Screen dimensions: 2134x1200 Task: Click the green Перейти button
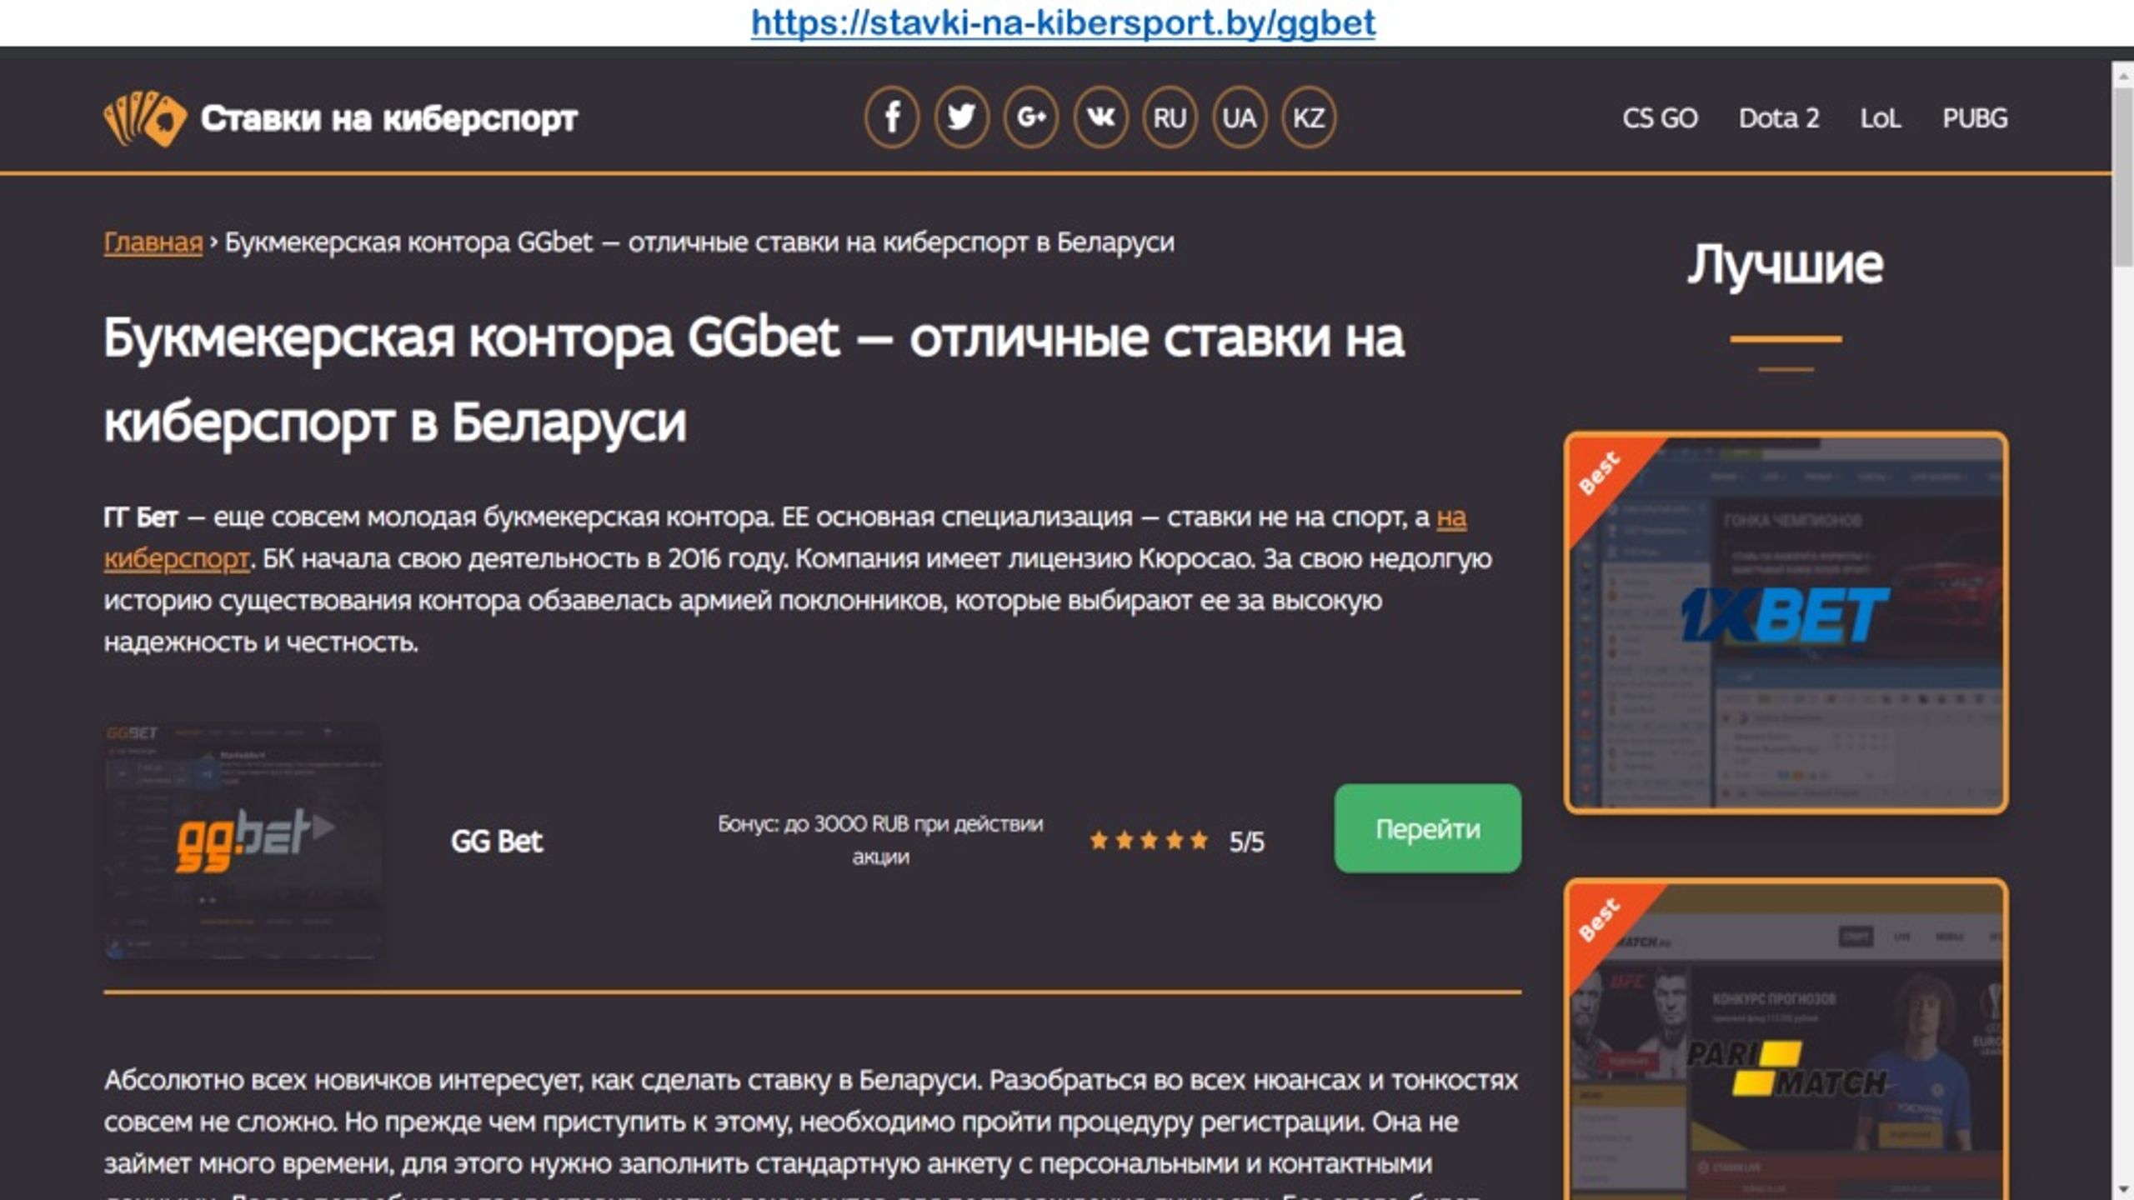pyautogui.click(x=1427, y=828)
